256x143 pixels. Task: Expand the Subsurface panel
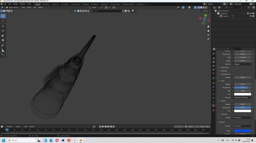(x=225, y=68)
